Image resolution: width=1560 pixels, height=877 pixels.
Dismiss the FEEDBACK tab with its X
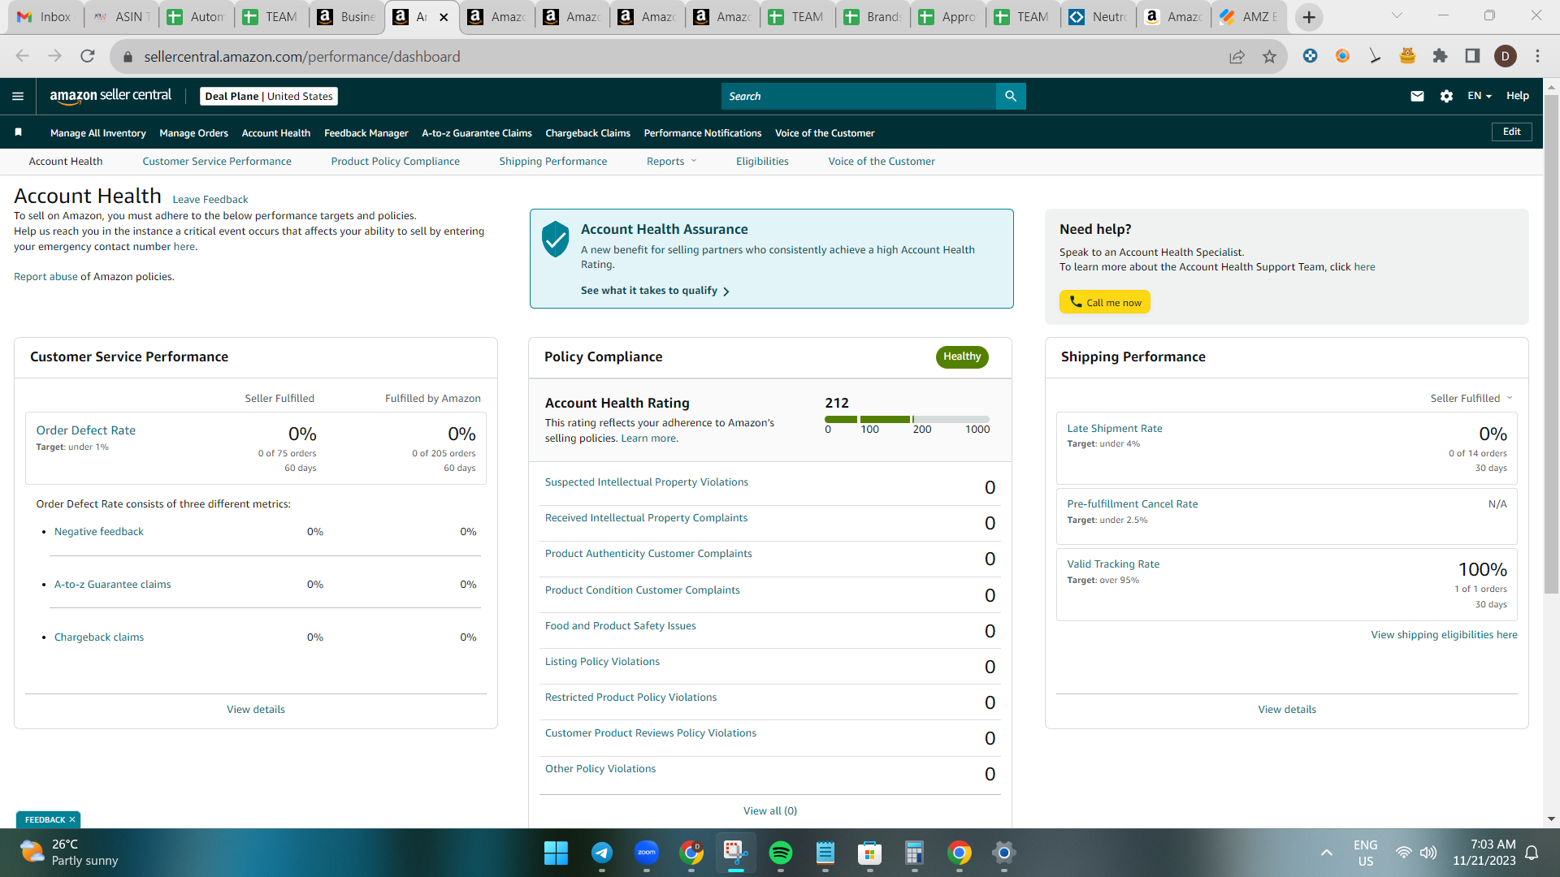72,820
